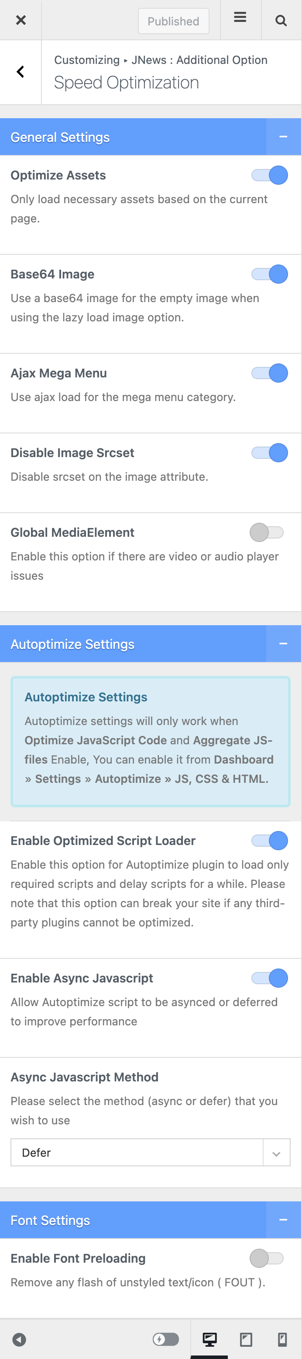302x1359 pixels.
Task: Toggle the lightning bolt switch in footer
Action: click(x=166, y=1339)
